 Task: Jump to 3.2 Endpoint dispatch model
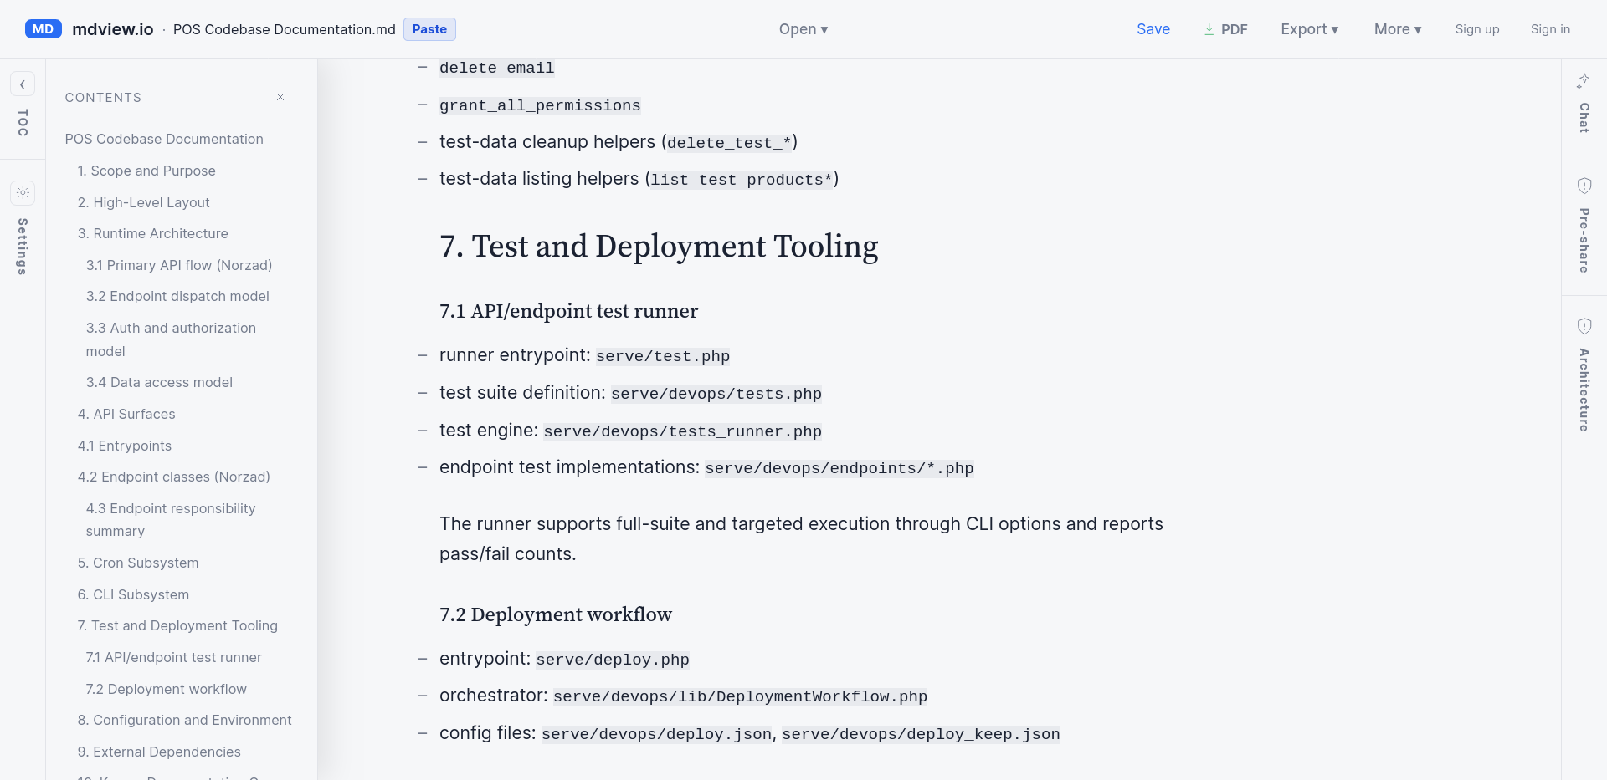[177, 296]
